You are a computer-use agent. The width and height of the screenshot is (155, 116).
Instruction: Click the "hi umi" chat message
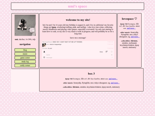50,48
